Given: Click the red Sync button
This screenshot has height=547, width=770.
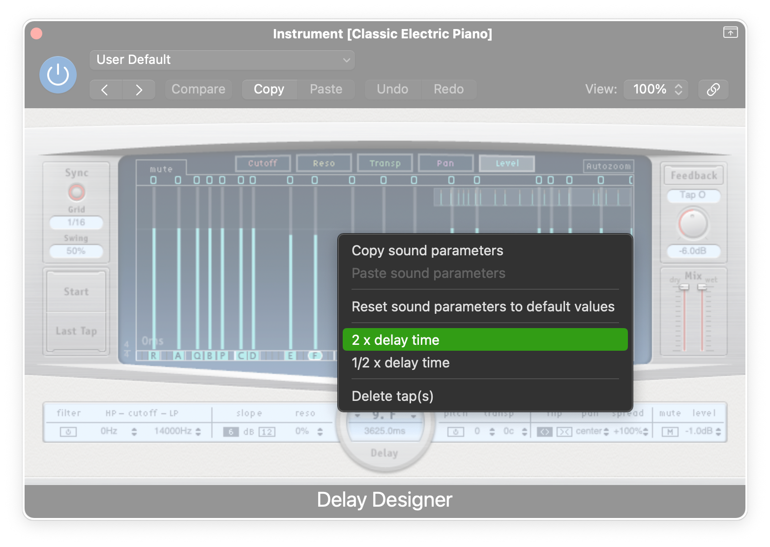Looking at the screenshot, I should click(x=76, y=192).
